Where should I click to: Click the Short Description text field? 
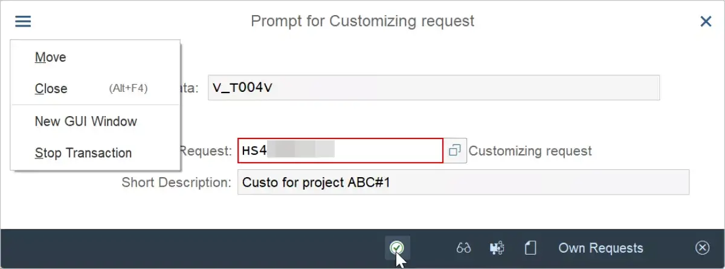pyautogui.click(x=463, y=182)
